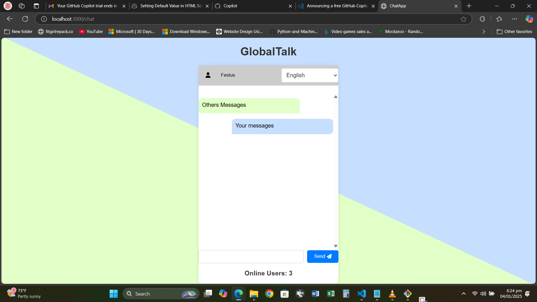The image size is (537, 302).
Task: Open the browser Extensions puzzle icon
Action: pos(482,19)
